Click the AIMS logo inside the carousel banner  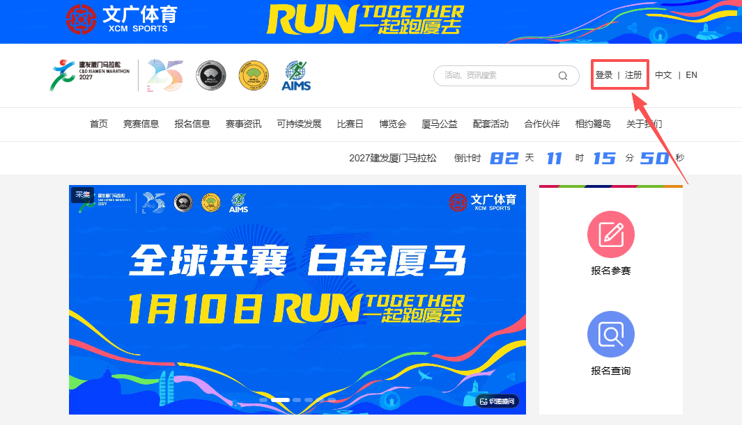pos(238,203)
